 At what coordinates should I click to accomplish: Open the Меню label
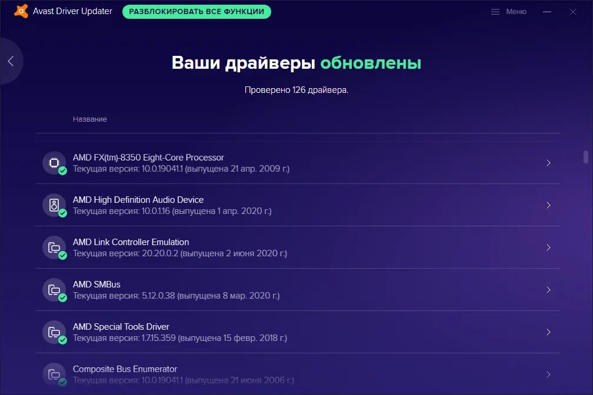pyautogui.click(x=517, y=12)
